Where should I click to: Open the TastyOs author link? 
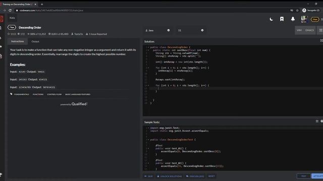tap(77, 34)
